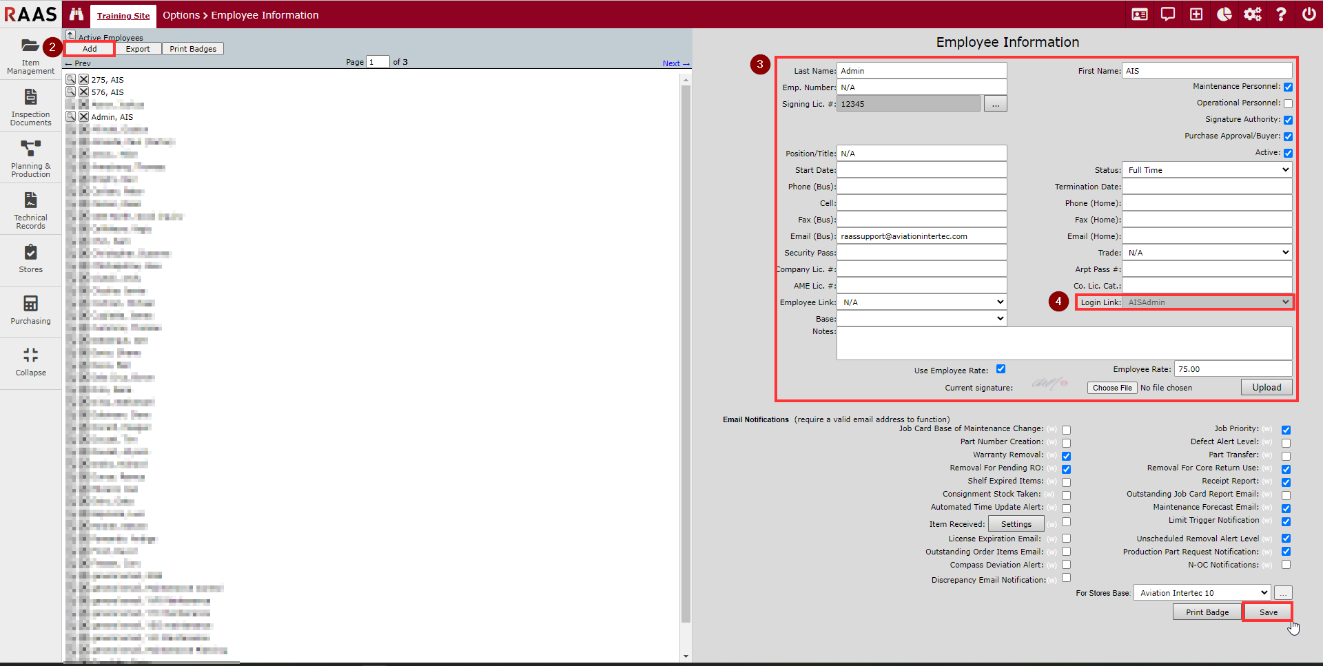Image resolution: width=1323 pixels, height=666 pixels.
Task: Click the power logout icon
Action: [1309, 14]
